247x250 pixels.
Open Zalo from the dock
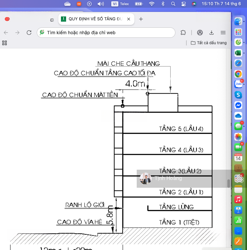[238, 84]
